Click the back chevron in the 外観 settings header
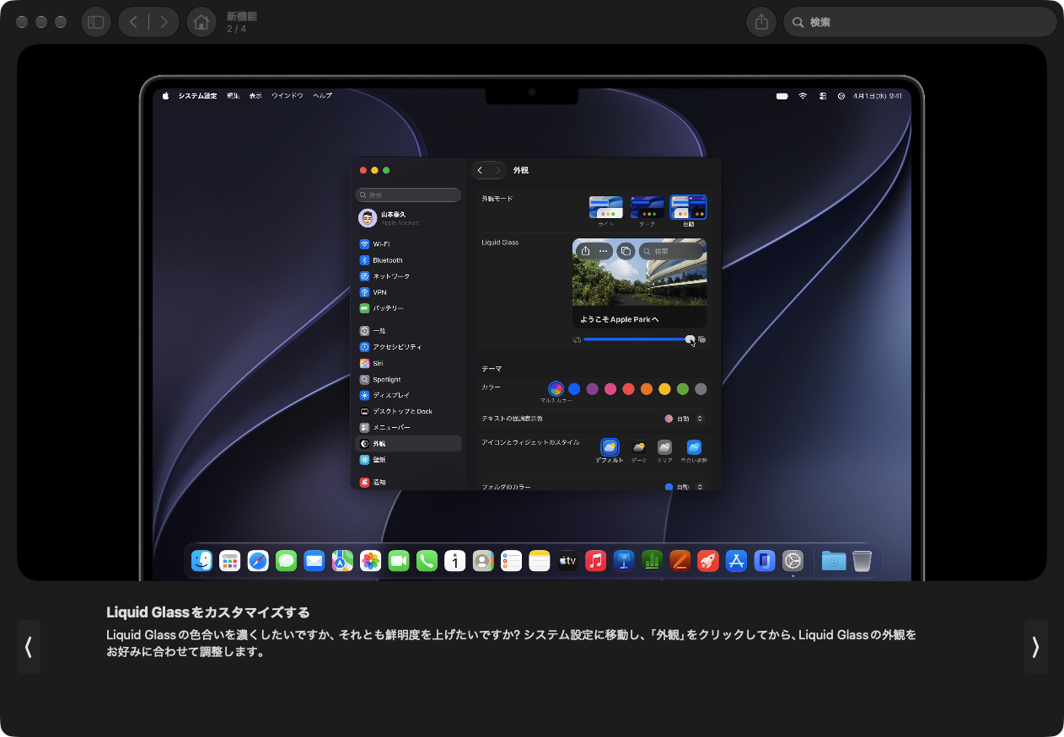 click(x=481, y=170)
